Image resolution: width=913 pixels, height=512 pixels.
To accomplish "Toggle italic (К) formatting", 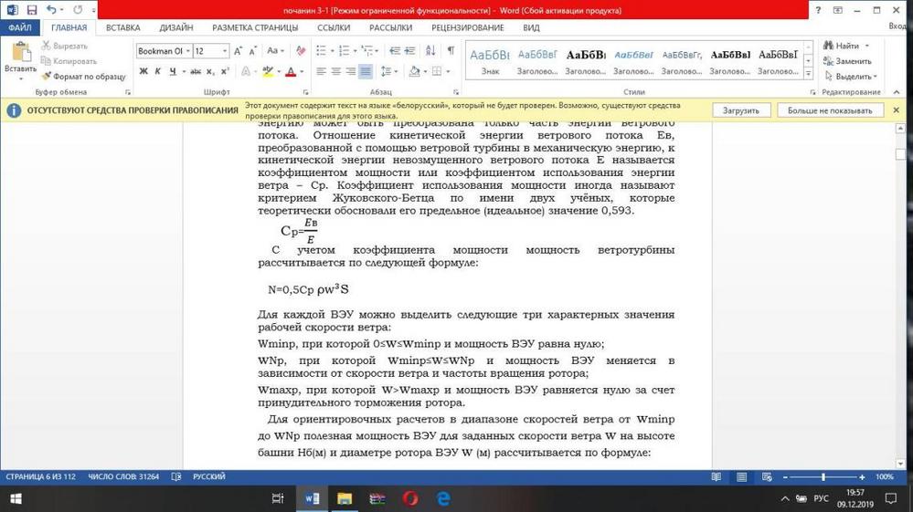I will tap(158, 71).
